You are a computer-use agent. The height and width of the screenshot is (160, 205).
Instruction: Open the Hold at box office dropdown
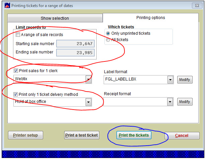[89, 102]
